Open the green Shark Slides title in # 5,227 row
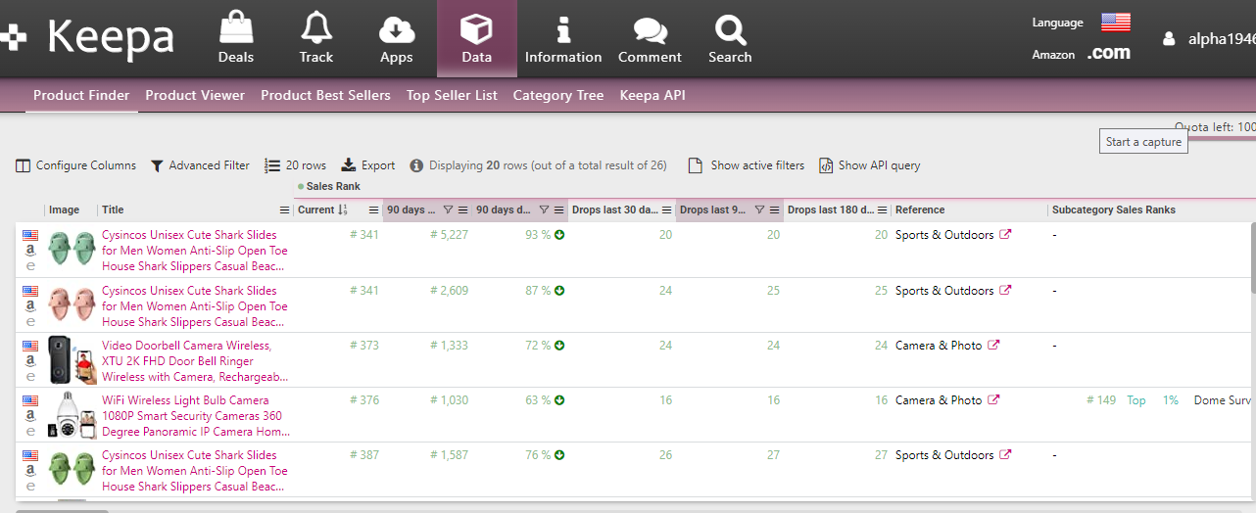Image resolution: width=1256 pixels, height=513 pixels. 195,251
